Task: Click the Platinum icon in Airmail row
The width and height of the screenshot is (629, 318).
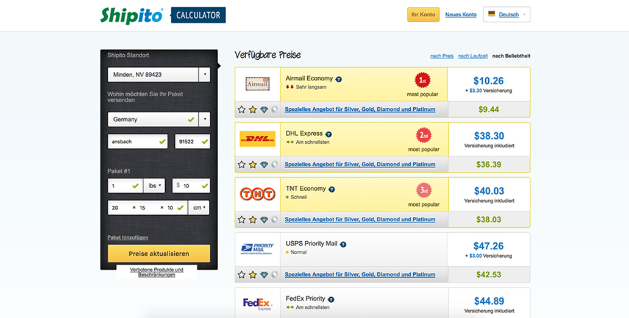Action: pyautogui.click(x=274, y=109)
